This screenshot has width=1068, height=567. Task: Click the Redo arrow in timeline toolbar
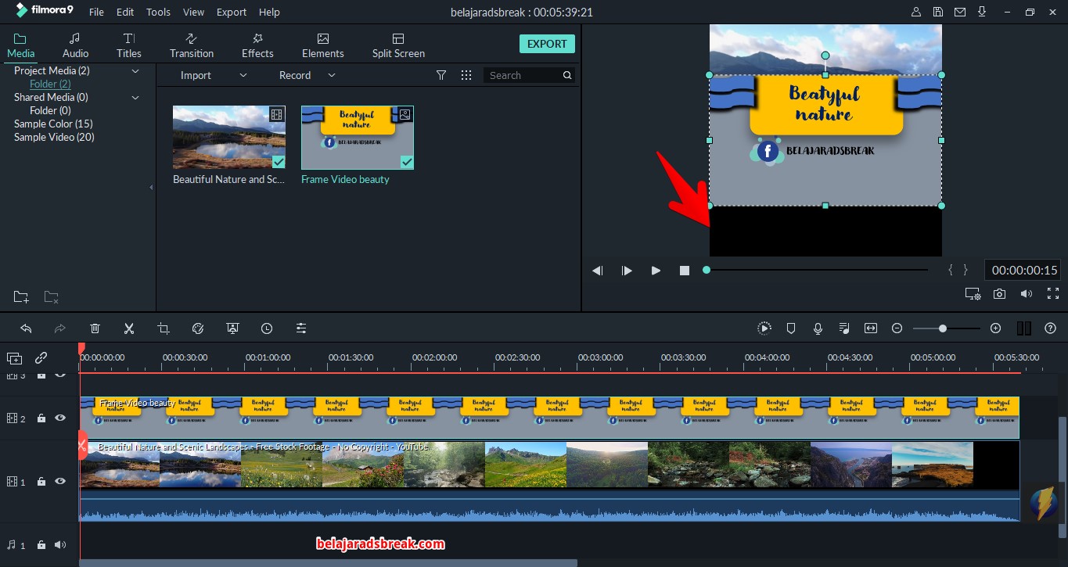pos(60,328)
